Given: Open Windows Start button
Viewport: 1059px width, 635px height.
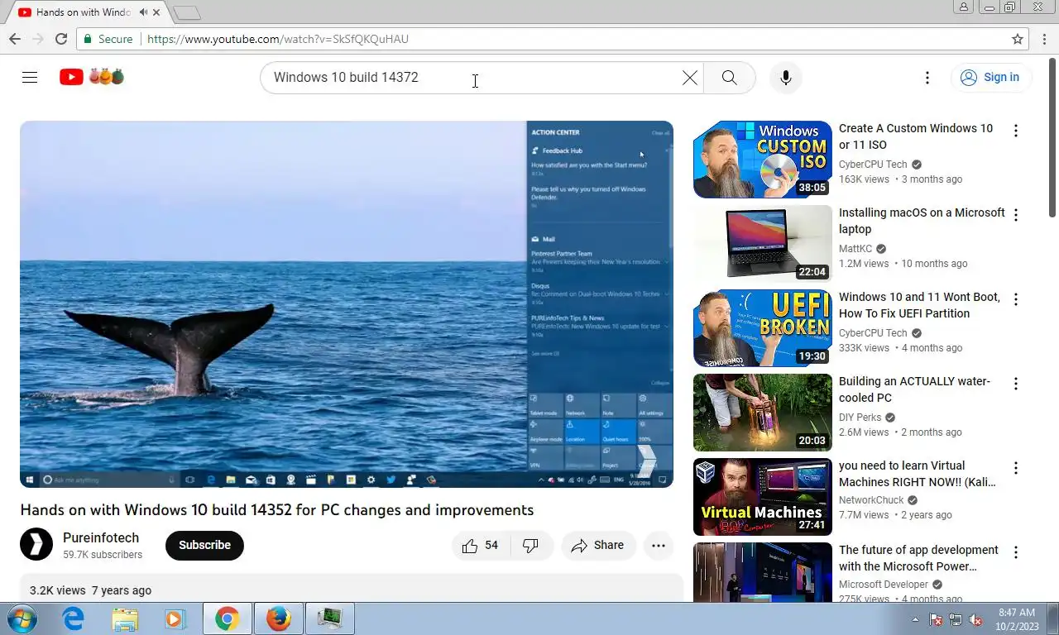Looking at the screenshot, I should [x=21, y=618].
